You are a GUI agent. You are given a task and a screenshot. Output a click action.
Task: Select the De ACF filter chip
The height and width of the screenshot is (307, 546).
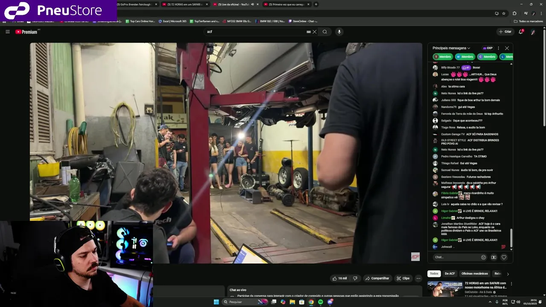450,274
